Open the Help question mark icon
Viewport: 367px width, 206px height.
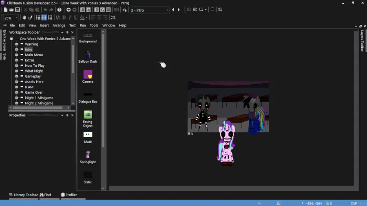click(x=60, y=10)
